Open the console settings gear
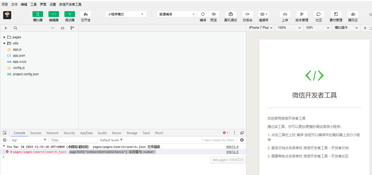372x175 pixels. point(242,140)
